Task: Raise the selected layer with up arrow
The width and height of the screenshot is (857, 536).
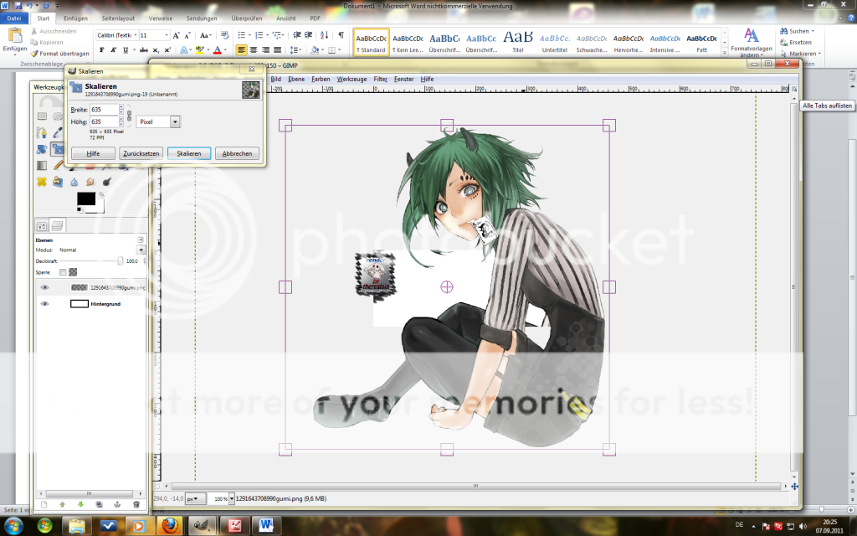Action: point(62,504)
